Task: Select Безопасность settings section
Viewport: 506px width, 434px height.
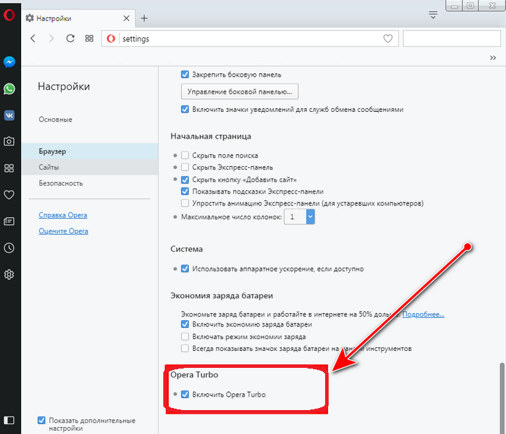Action: tap(61, 183)
